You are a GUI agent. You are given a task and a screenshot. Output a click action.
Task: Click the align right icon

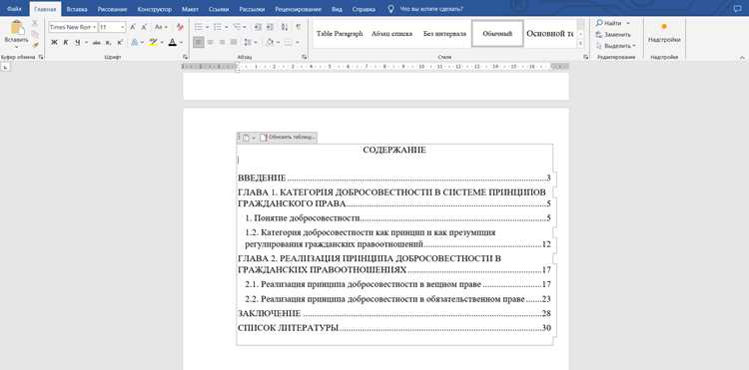point(222,43)
